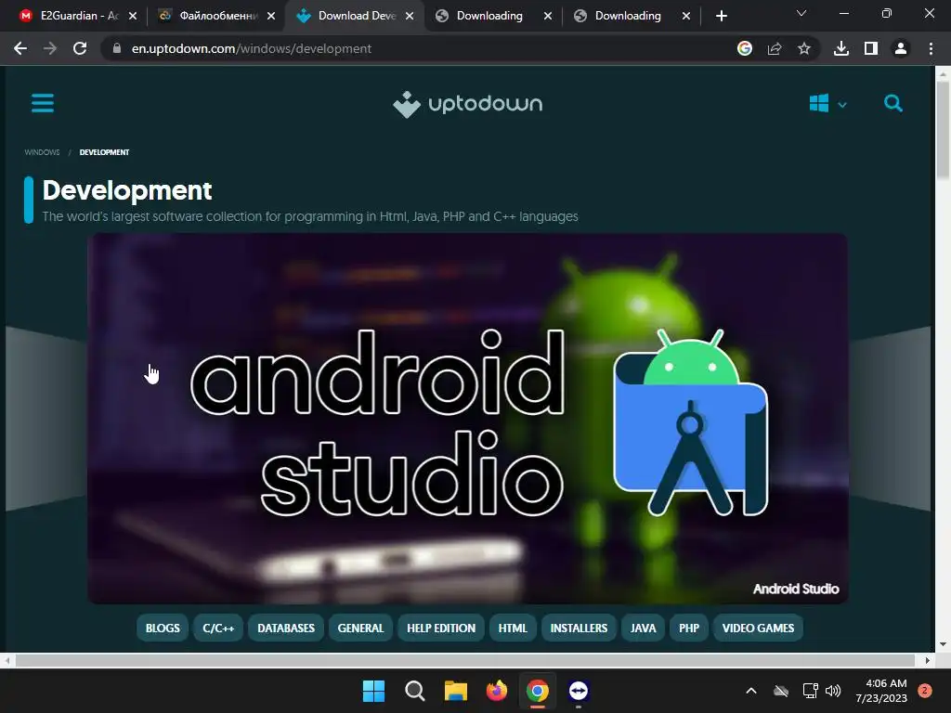Open the uptodown hamburger menu
The height and width of the screenshot is (713, 951).
click(x=43, y=103)
